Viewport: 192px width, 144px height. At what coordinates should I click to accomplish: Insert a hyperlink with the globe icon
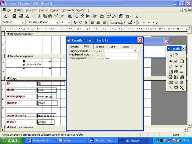[x=70, y=16]
